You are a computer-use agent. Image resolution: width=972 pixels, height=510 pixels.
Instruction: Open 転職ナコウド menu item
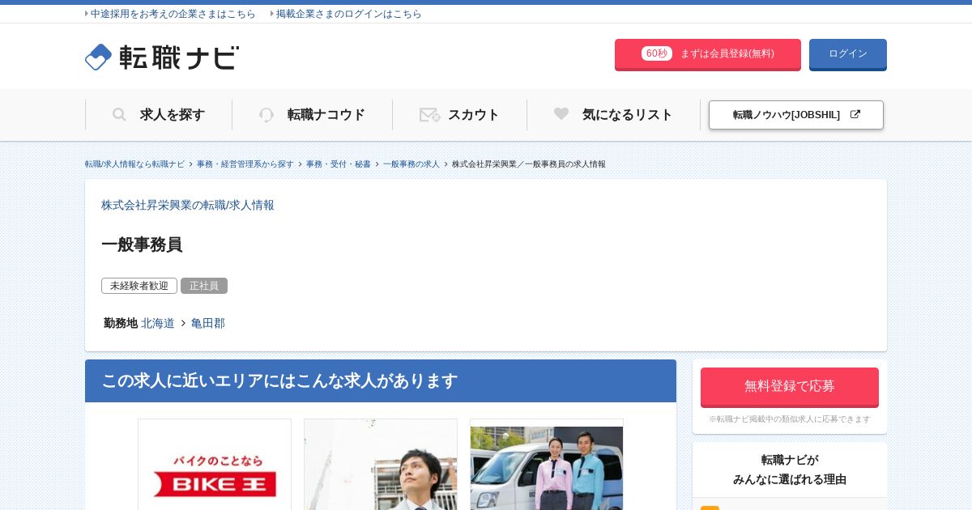313,115
